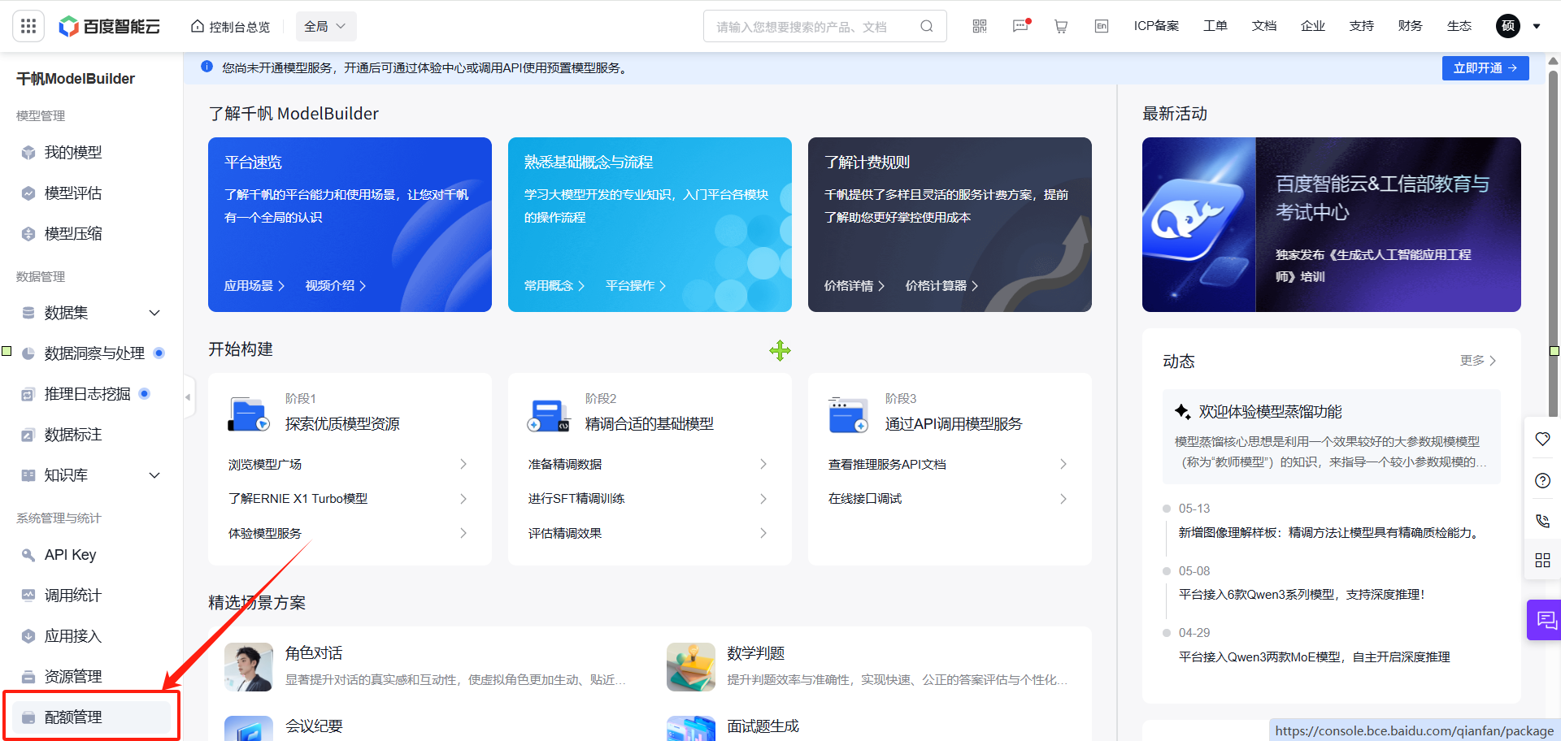Collapse the left sidebar panel handle
The width and height of the screenshot is (1561, 741).
click(x=189, y=397)
